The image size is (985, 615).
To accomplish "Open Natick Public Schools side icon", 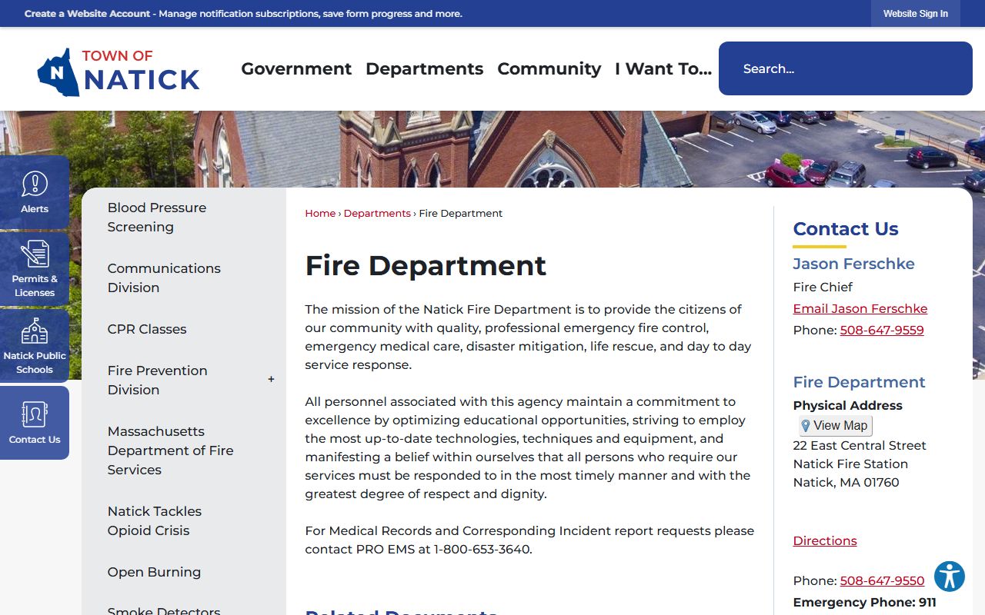I will 35,346.
